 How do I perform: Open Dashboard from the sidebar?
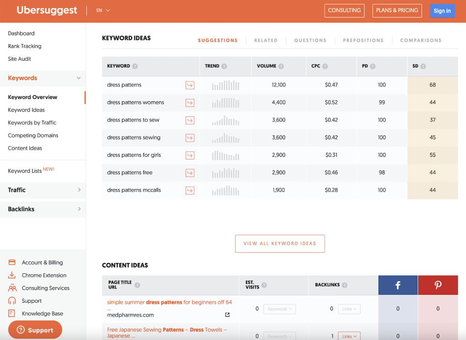pyautogui.click(x=21, y=34)
